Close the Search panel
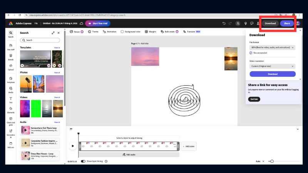The height and width of the screenshot is (173, 308). tap(59, 33)
